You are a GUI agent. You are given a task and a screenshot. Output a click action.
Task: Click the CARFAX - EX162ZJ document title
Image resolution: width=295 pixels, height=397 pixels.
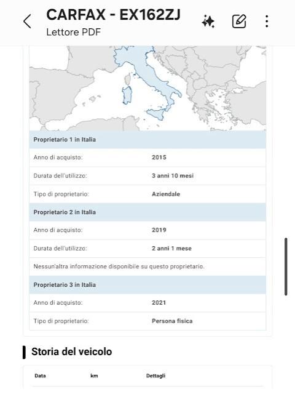(x=113, y=15)
